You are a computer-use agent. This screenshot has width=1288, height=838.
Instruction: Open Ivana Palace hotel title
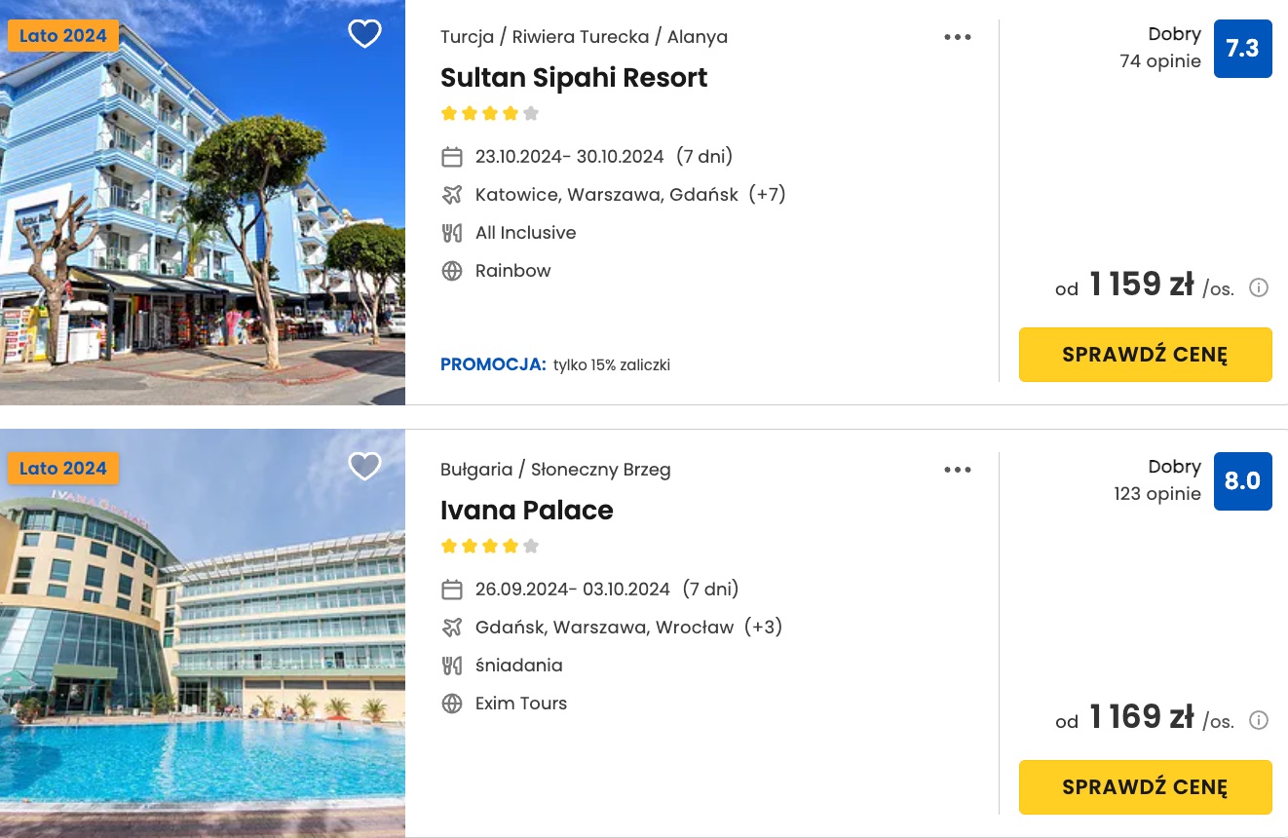[x=526, y=511]
